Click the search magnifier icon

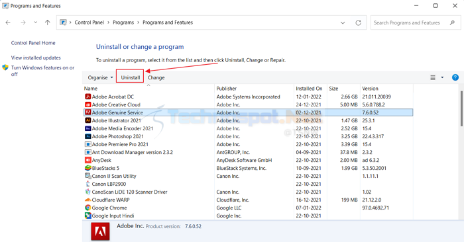[452, 22]
